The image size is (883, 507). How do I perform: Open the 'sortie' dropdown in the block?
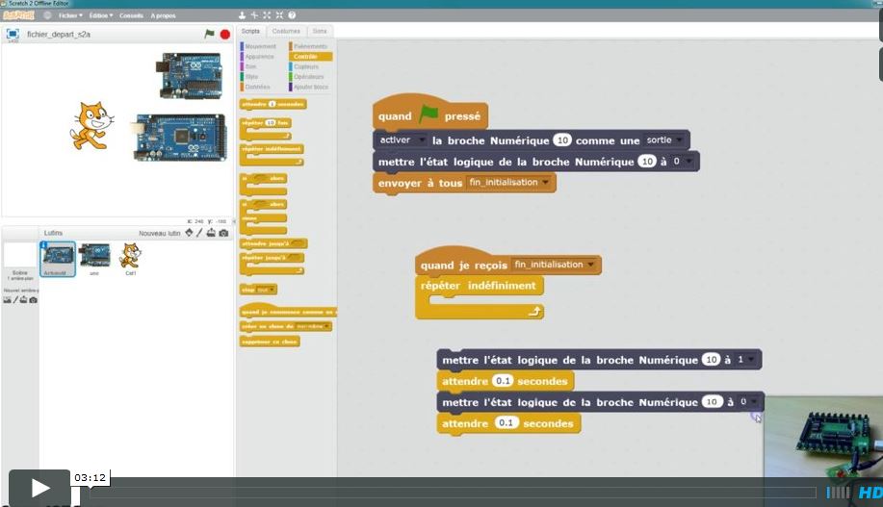(x=665, y=139)
